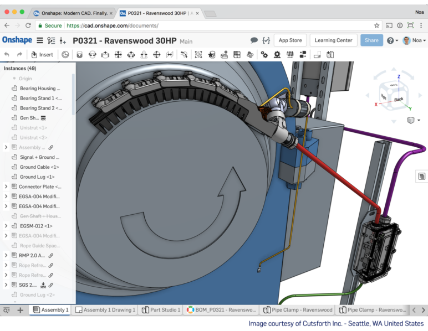The height and width of the screenshot is (331, 428).
Task: Select the Pin slot mate tool
Action: [144, 55]
